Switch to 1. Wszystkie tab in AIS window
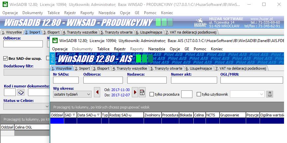The width and height of the screenshot is (287, 143). click(x=62, y=68)
